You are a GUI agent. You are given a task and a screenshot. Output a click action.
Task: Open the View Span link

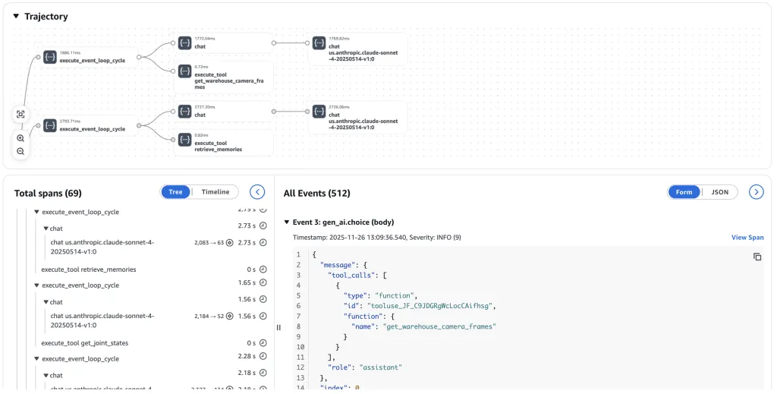click(747, 238)
